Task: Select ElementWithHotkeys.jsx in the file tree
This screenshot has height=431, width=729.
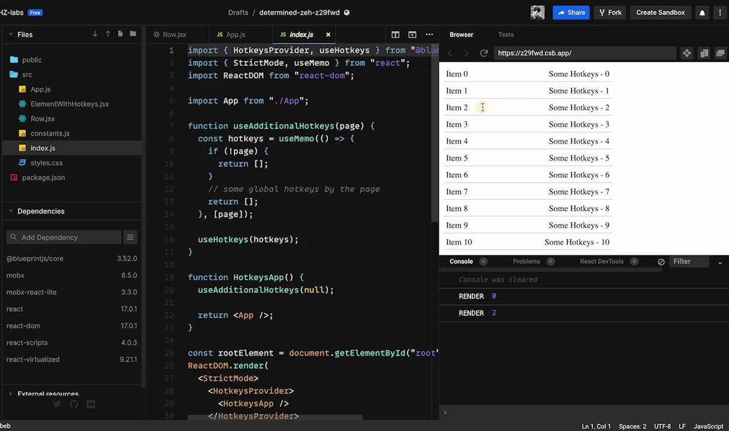Action: coord(70,104)
